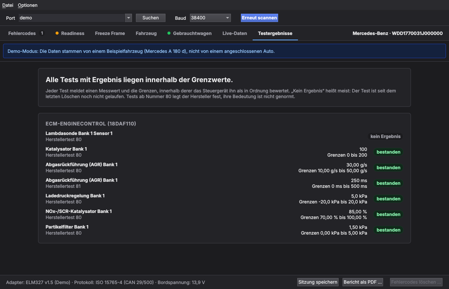The width and height of the screenshot is (449, 289).
Task: Click the ECM-ENGINECONTROL (18DAF110) heading
Action: [91, 124]
